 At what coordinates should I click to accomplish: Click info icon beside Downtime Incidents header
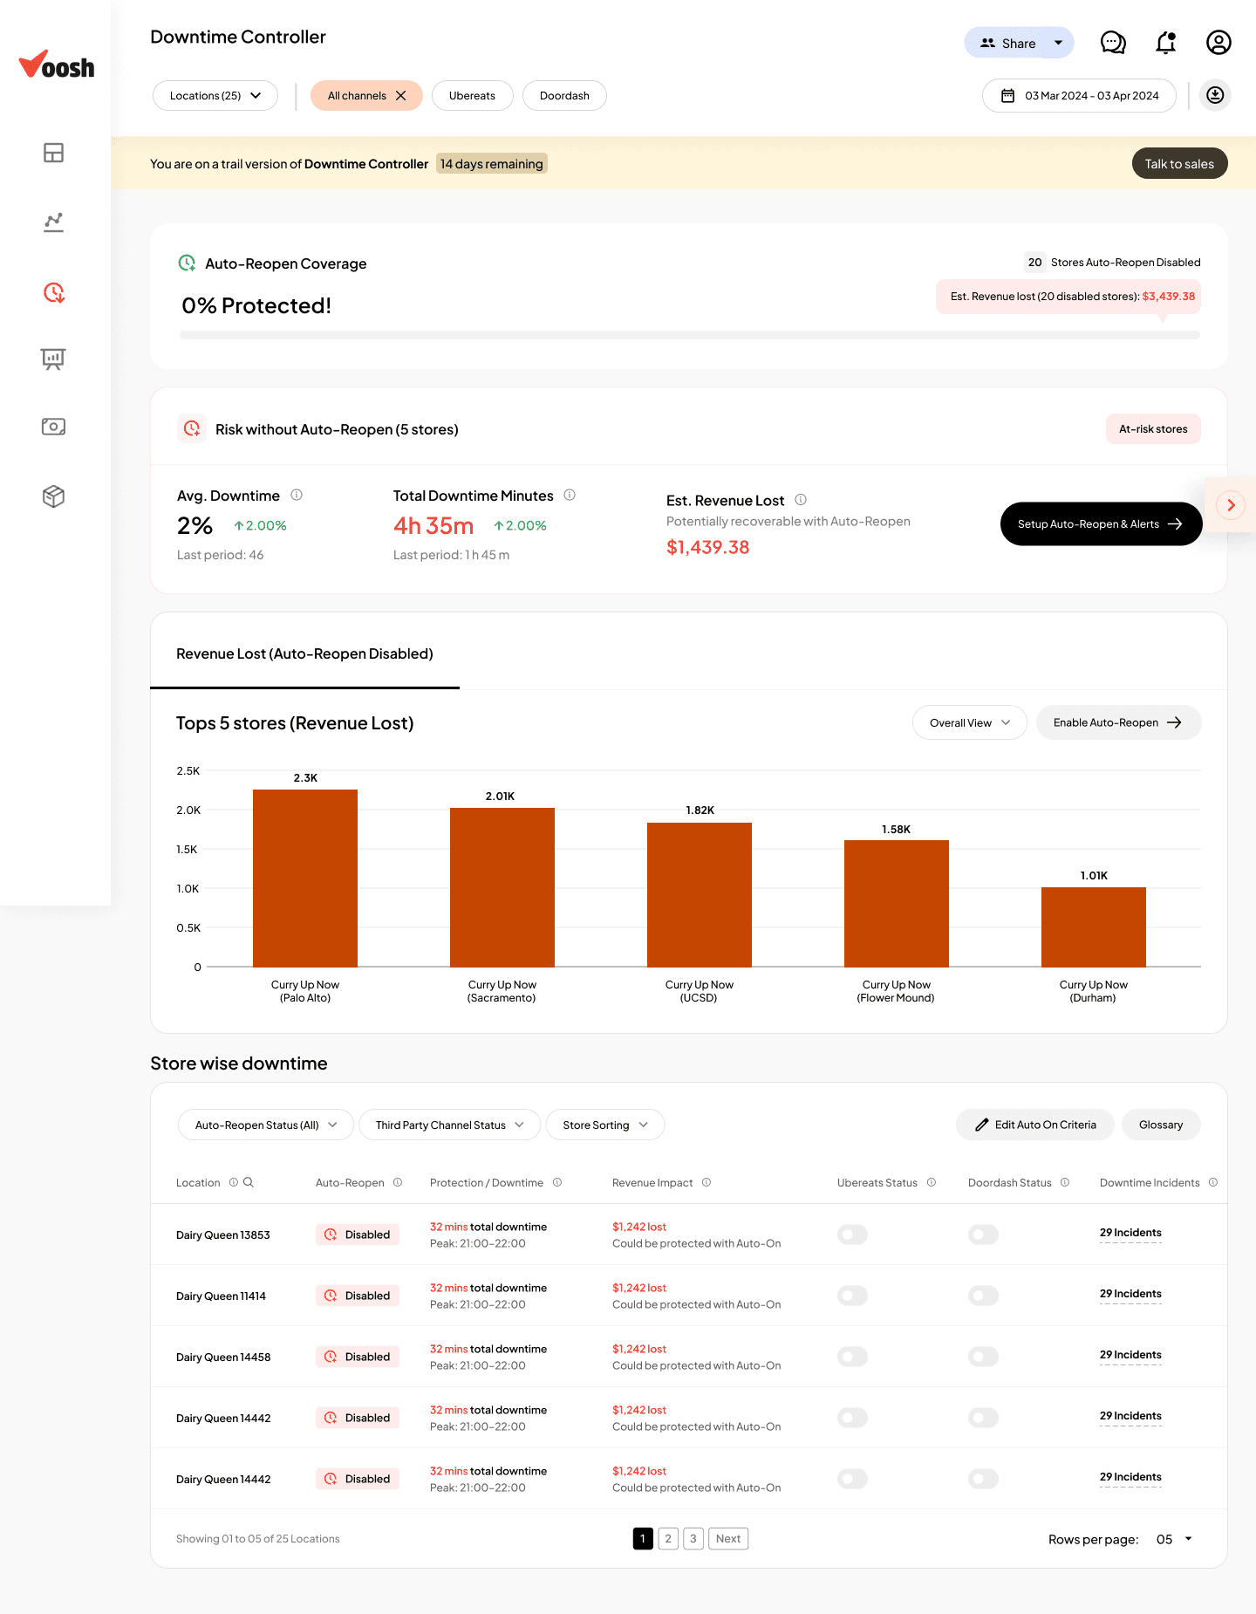[x=1213, y=1182]
